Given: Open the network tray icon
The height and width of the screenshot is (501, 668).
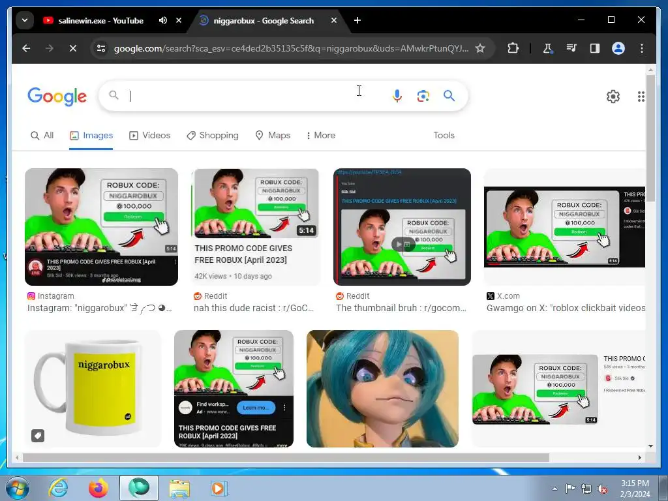Looking at the screenshot, I should pos(586,489).
